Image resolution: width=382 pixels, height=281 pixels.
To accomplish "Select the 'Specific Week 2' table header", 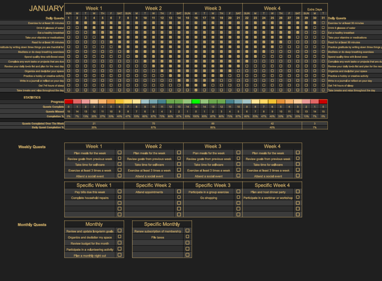I will (x=154, y=185).
